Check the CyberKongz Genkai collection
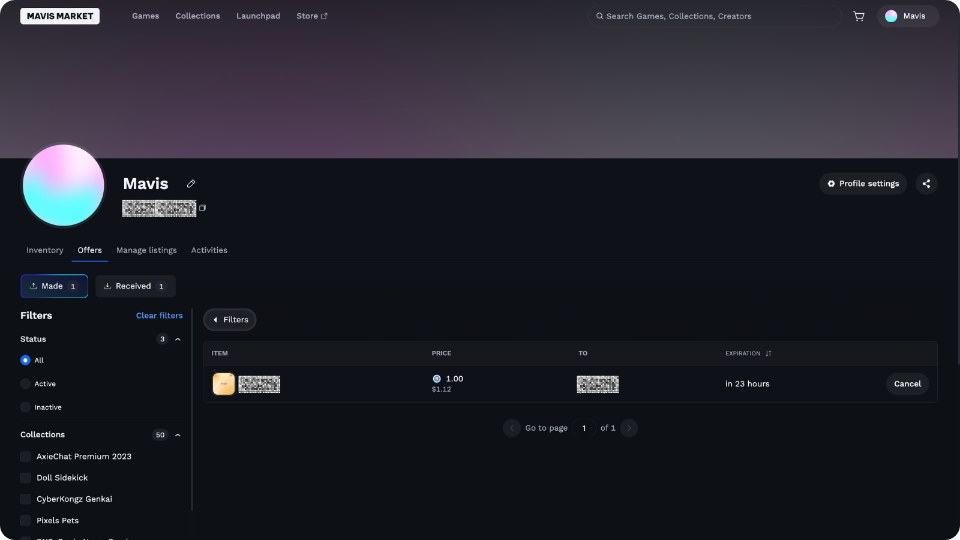The width and height of the screenshot is (960, 540). click(25, 499)
